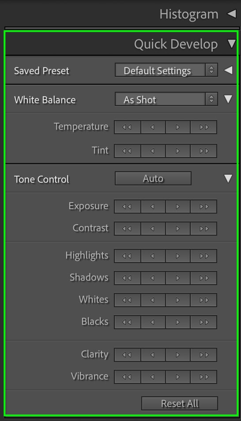Image resolution: width=241 pixels, height=421 pixels.
Task: Decrease Blacks by small step arrow
Action: pyautogui.click(x=153, y=322)
